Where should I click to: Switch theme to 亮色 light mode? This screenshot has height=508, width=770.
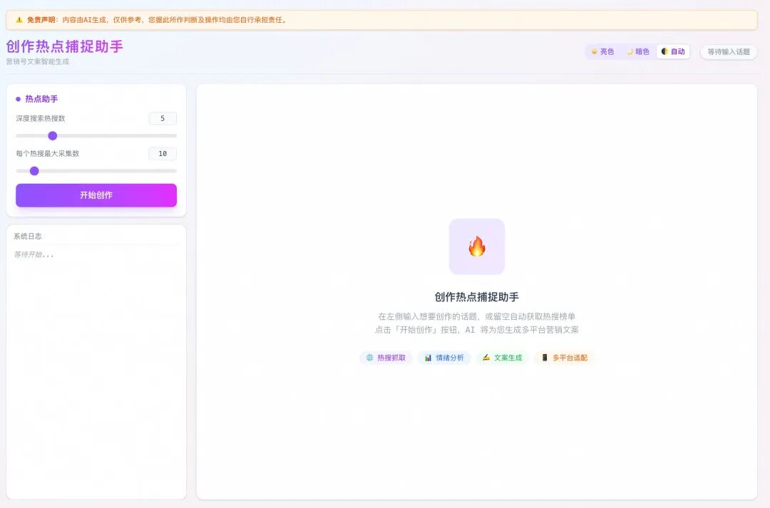tap(602, 51)
